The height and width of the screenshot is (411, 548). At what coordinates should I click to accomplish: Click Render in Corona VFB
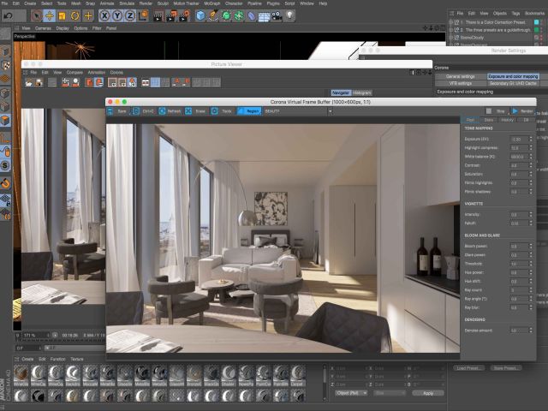click(522, 111)
